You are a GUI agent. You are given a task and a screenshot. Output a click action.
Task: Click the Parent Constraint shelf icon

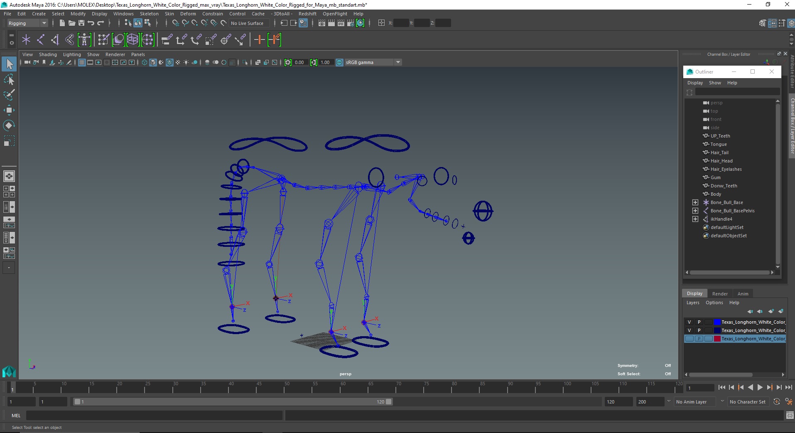(167, 40)
